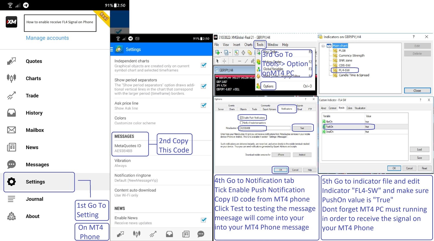Click Reset in Custom Indicator dialog
This screenshot has height=241, width=434.
[424, 168]
